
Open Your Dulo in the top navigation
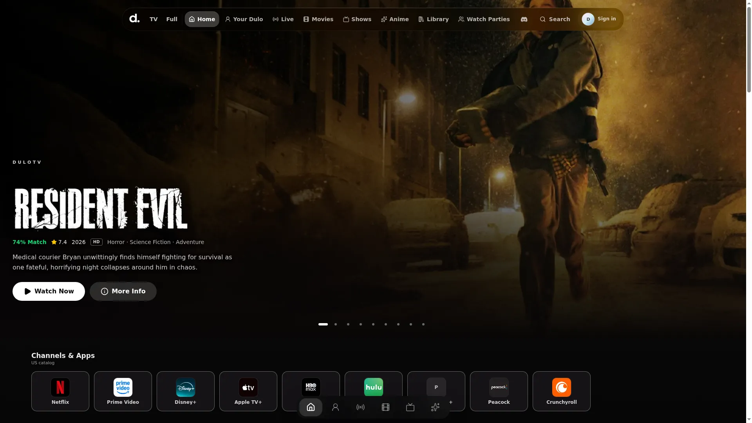pos(244,19)
